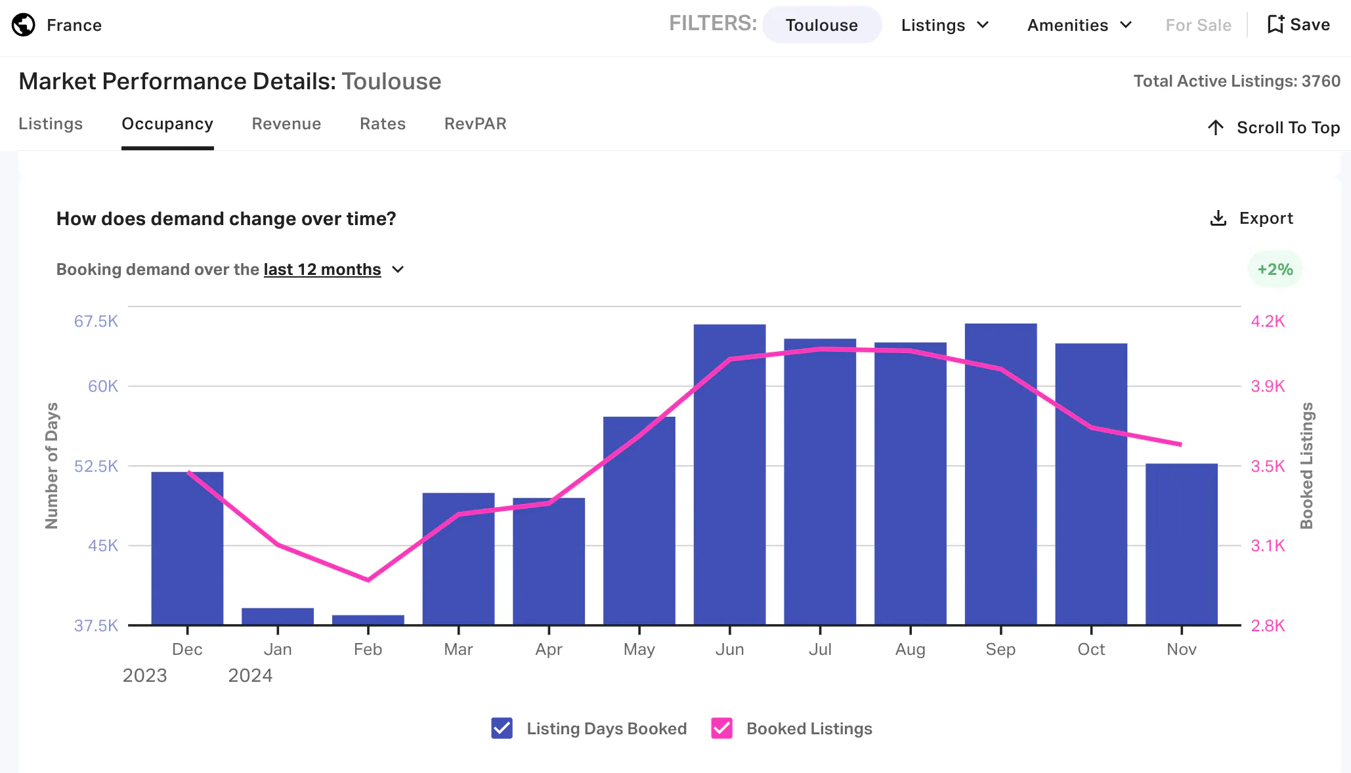Click the Save button label
Image resolution: width=1351 pixels, height=773 pixels.
point(1310,24)
